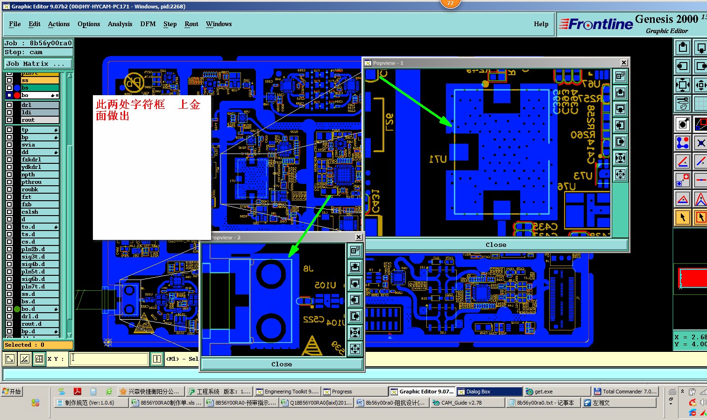Click the zoom in icon in Popview 1
The height and width of the screenshot is (420, 707).
coord(620,158)
